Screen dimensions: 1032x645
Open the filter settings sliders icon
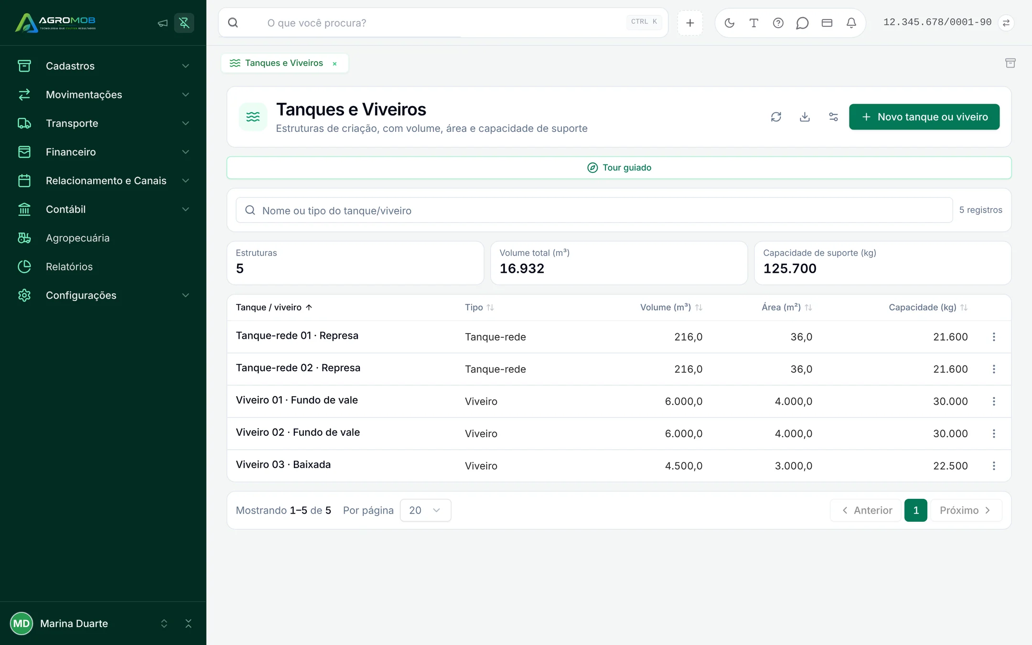[x=833, y=117]
